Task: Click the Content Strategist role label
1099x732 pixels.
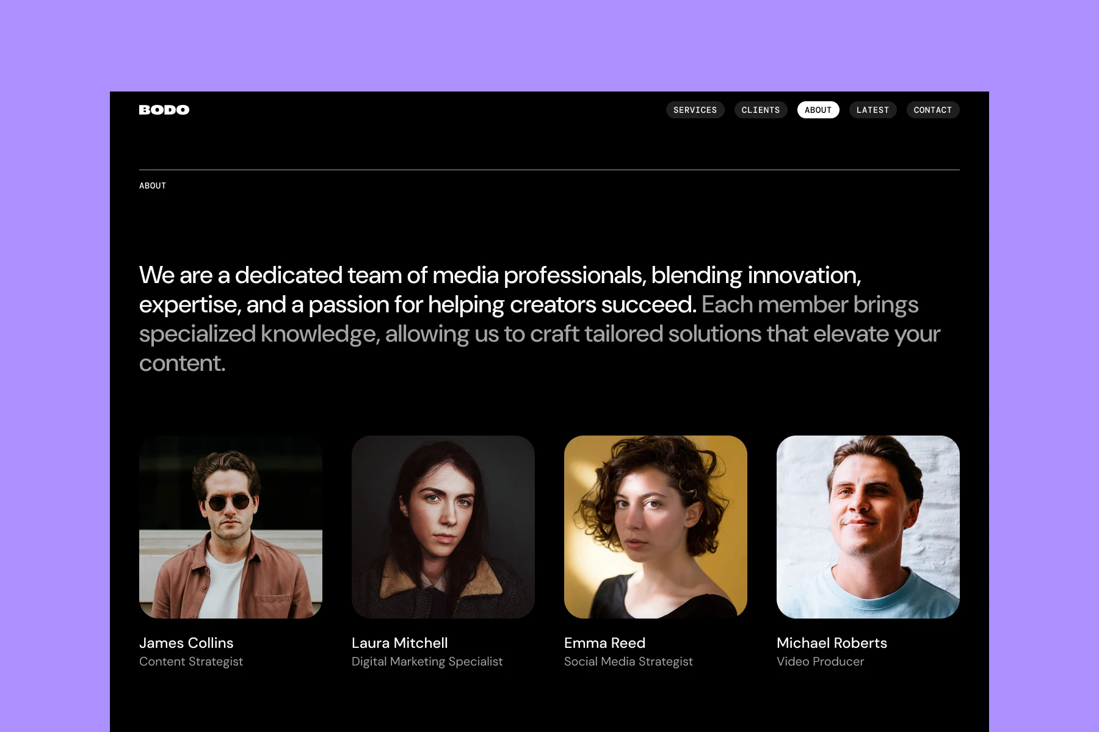Action: [192, 661]
